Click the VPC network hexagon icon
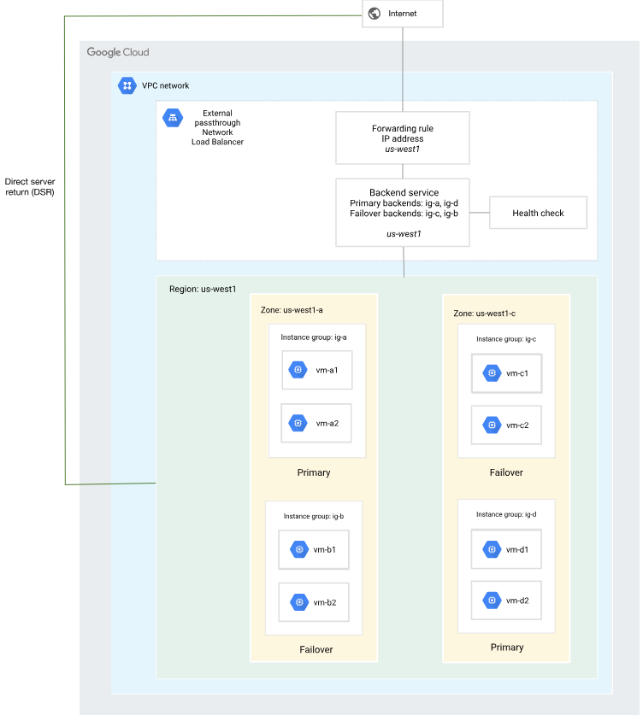This screenshot has width=643, height=721. click(127, 85)
